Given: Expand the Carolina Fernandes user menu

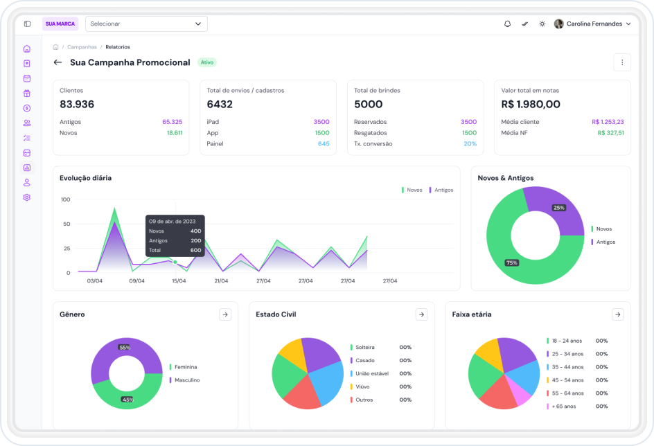Looking at the screenshot, I should click(592, 24).
